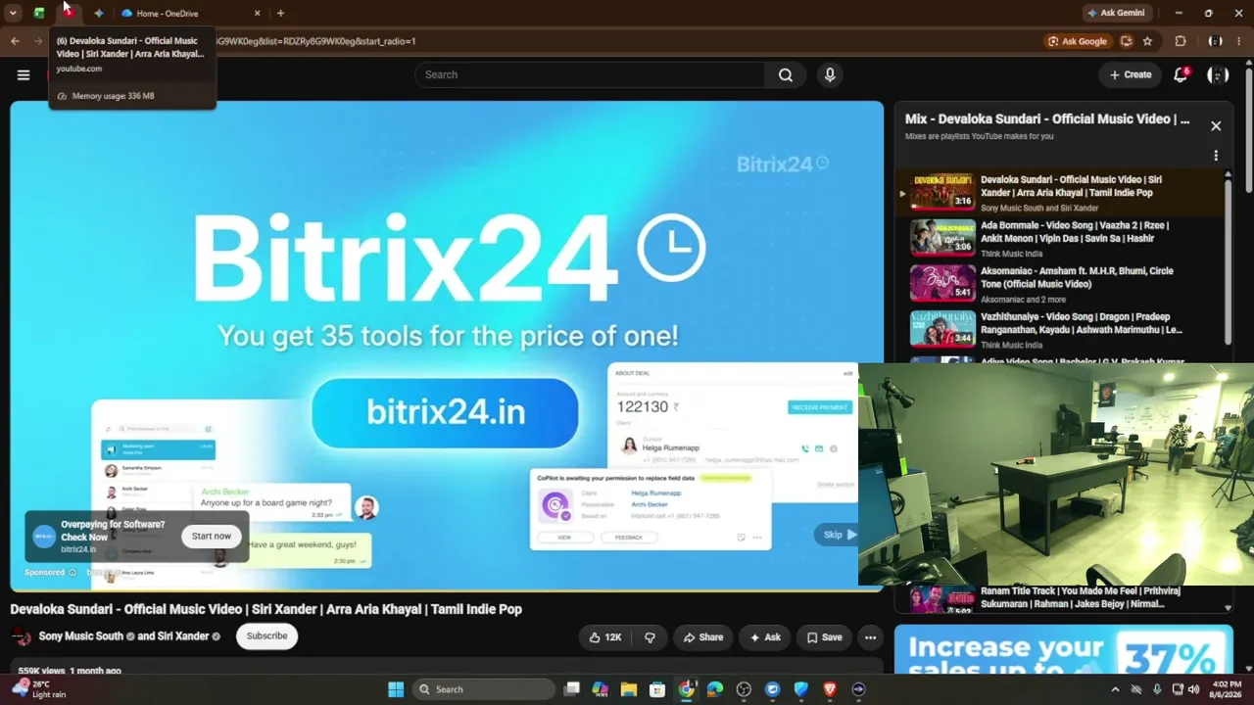
Task: Open the tab search dropdown arrow
Action: [x=13, y=14]
